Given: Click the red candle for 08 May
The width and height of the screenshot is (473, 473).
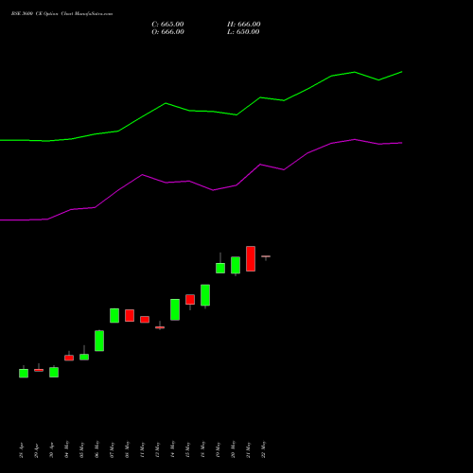Looking at the screenshot, I should pyautogui.click(x=130, y=315).
